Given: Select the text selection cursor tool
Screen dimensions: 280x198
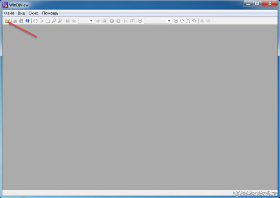Looking at the screenshot, I should click(42, 21).
